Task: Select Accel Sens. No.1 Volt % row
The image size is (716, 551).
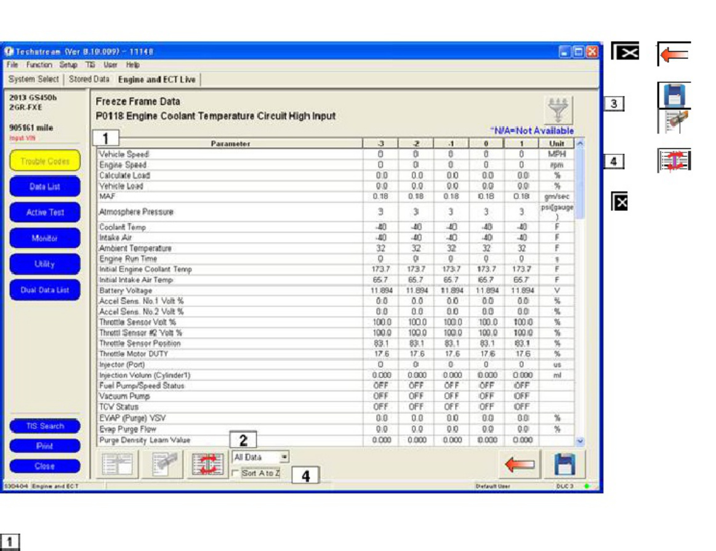Action: coord(336,301)
